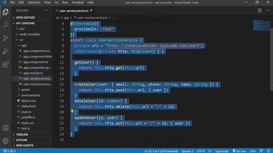The width and height of the screenshot is (273, 153).
Task: Open the Terminal menu
Action: (x=78, y=3)
